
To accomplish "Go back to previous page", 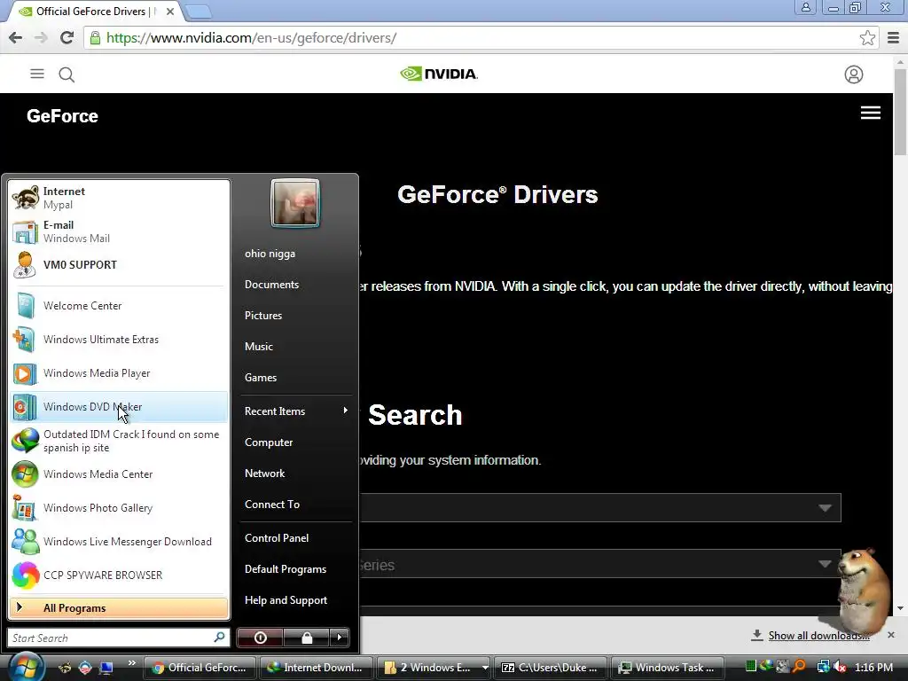I will click(16, 38).
